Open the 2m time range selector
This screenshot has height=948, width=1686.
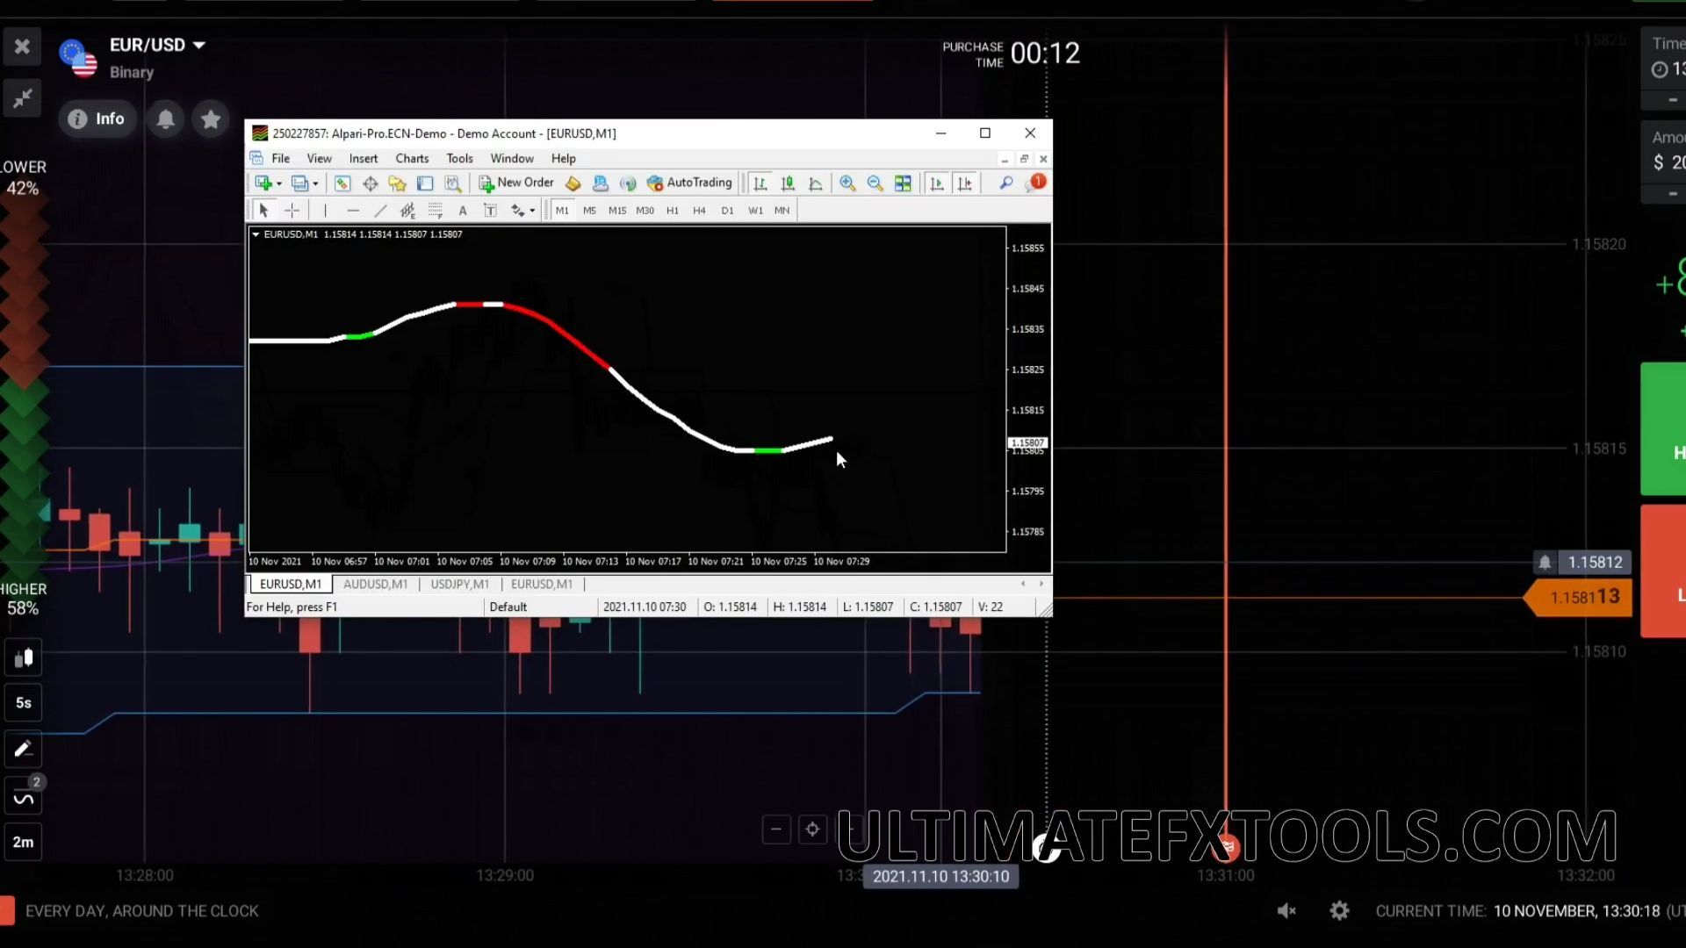(x=23, y=843)
